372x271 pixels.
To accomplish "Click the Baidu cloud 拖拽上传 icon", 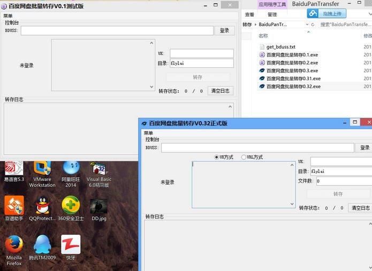I will pos(313,13).
